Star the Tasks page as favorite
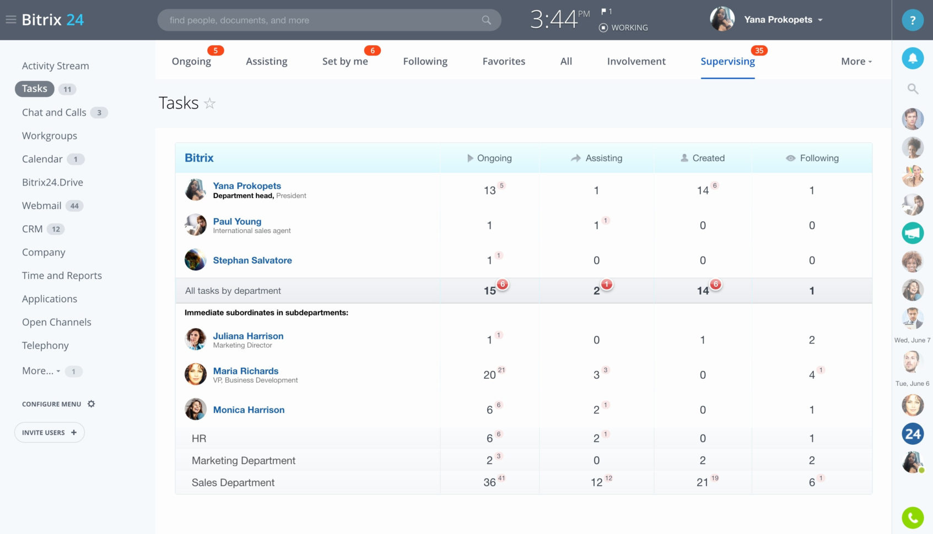Screen dimensions: 933x534 (209, 103)
